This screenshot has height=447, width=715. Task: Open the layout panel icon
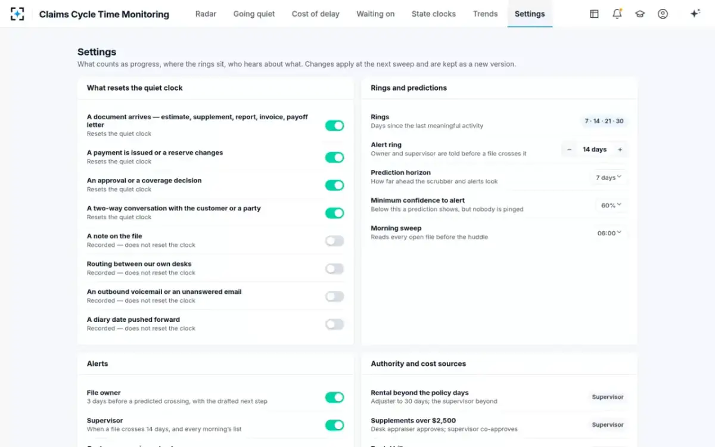(594, 14)
